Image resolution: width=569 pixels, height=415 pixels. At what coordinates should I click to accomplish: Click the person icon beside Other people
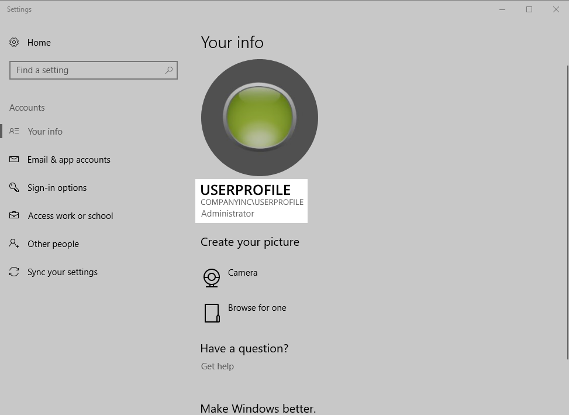pyautogui.click(x=14, y=243)
